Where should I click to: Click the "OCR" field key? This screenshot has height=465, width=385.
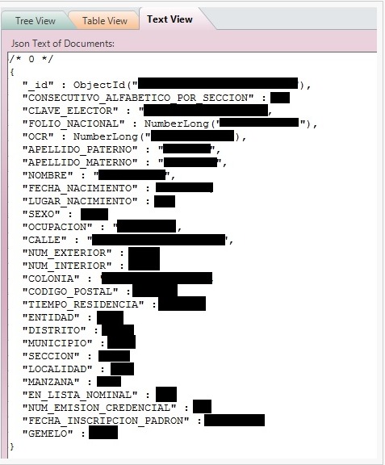pos(38,136)
